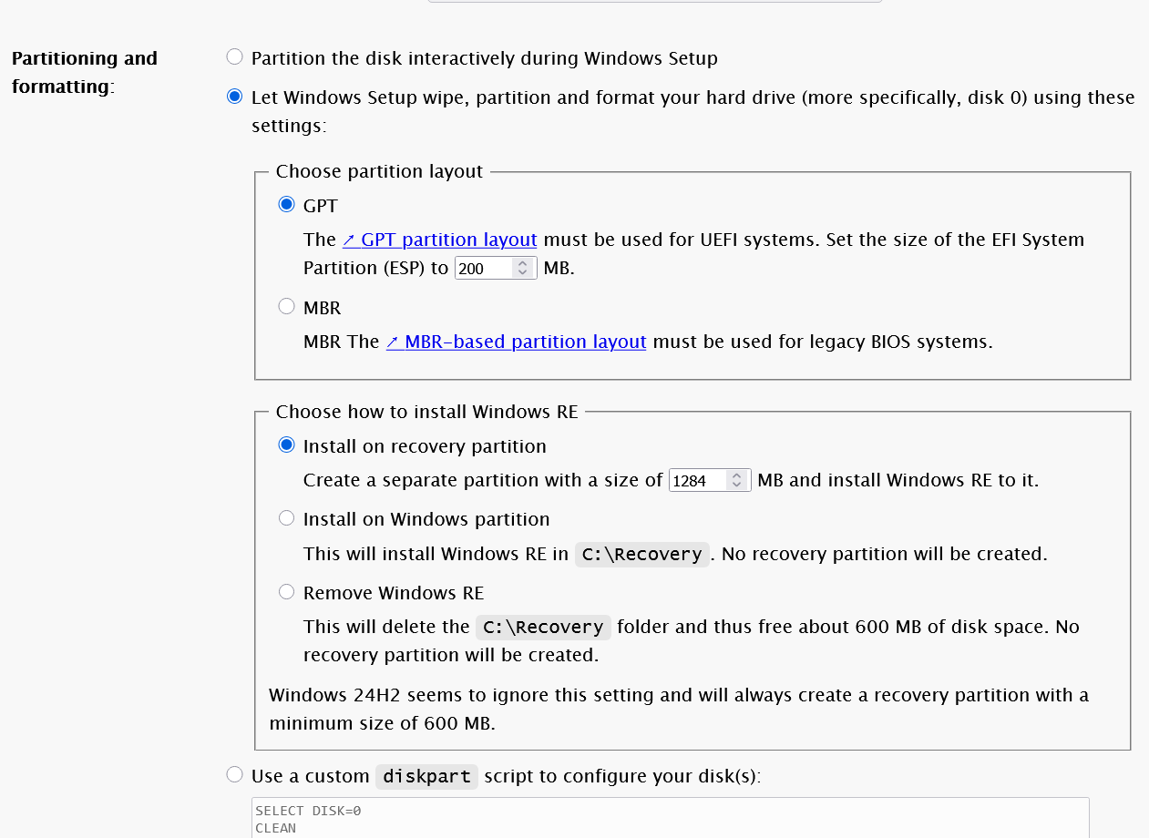
Task: Choose 'Let Windows Setup wipe' radio option
Action: 235,97
